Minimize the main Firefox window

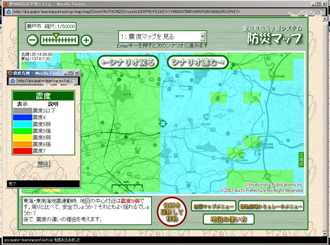314,4
